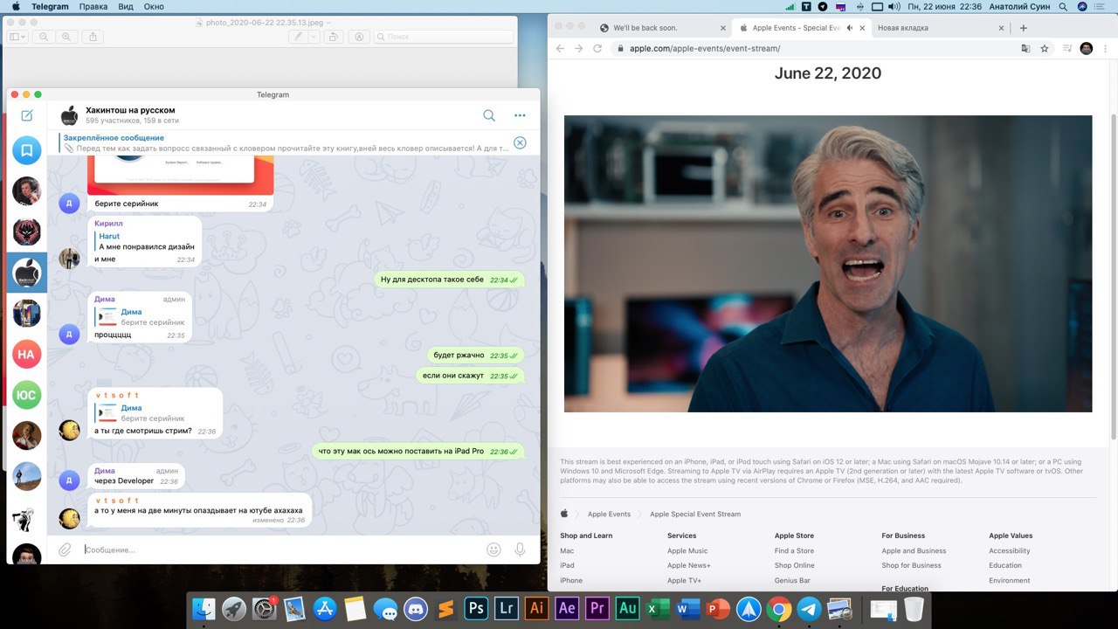Open the ЮС chat in Telegram sidebar

pos(27,395)
